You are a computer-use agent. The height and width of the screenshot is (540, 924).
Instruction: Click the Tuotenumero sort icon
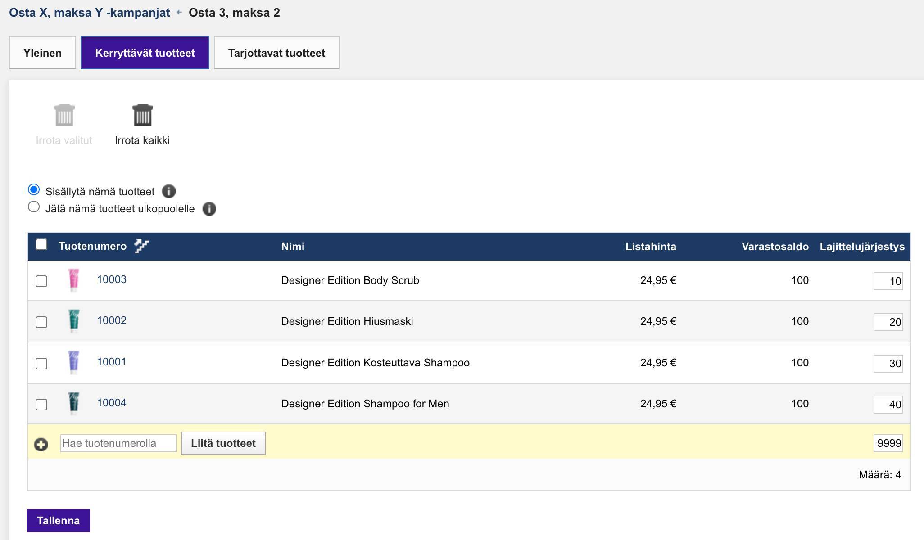click(141, 246)
